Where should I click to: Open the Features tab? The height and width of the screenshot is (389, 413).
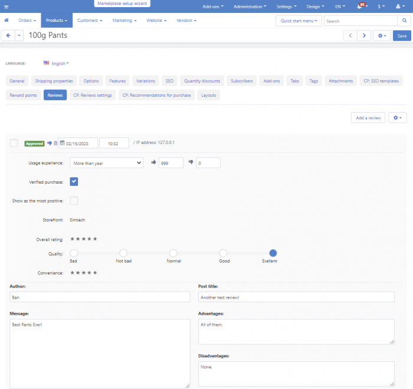click(x=117, y=81)
